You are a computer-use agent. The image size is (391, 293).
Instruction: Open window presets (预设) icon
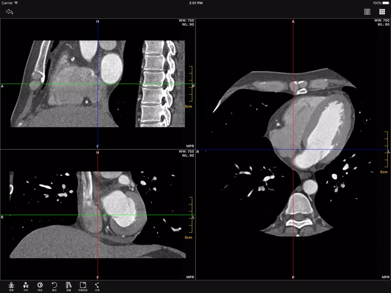tap(40, 286)
